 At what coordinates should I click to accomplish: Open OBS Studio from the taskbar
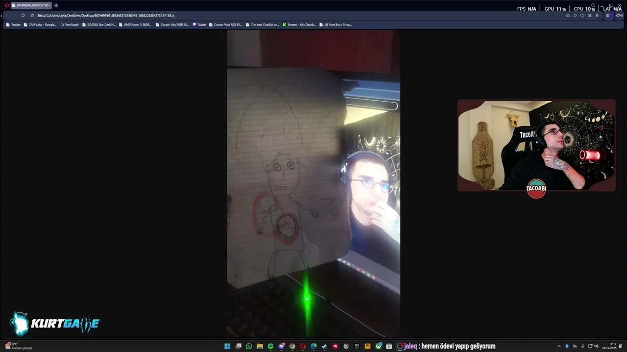400,346
